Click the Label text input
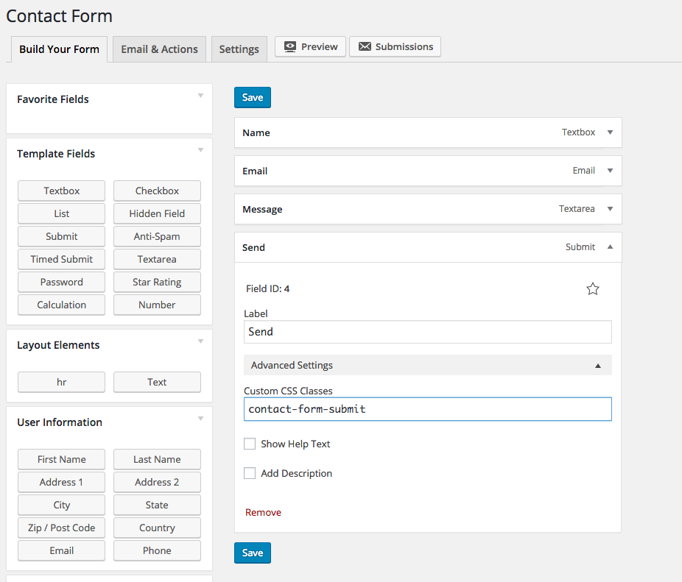 pos(427,332)
